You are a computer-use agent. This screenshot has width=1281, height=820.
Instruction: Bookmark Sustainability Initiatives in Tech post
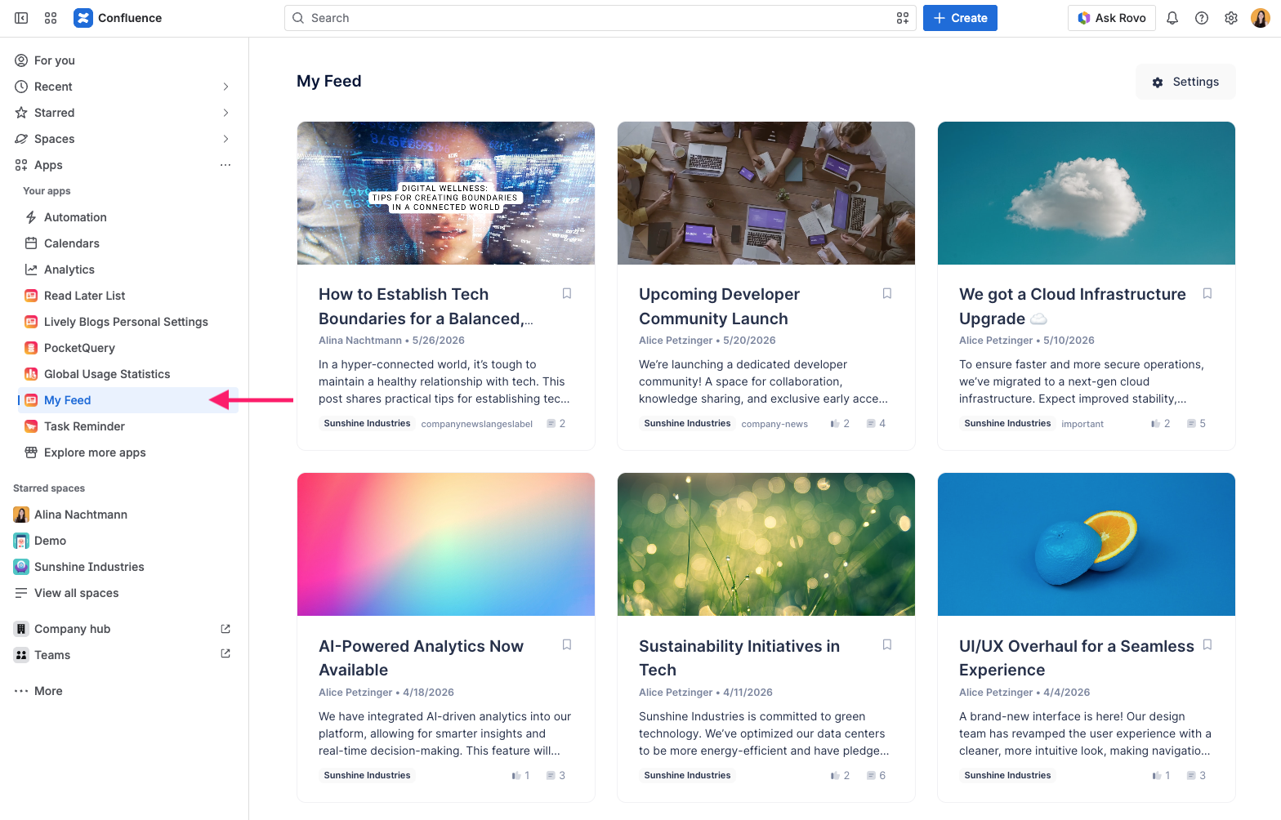click(887, 644)
